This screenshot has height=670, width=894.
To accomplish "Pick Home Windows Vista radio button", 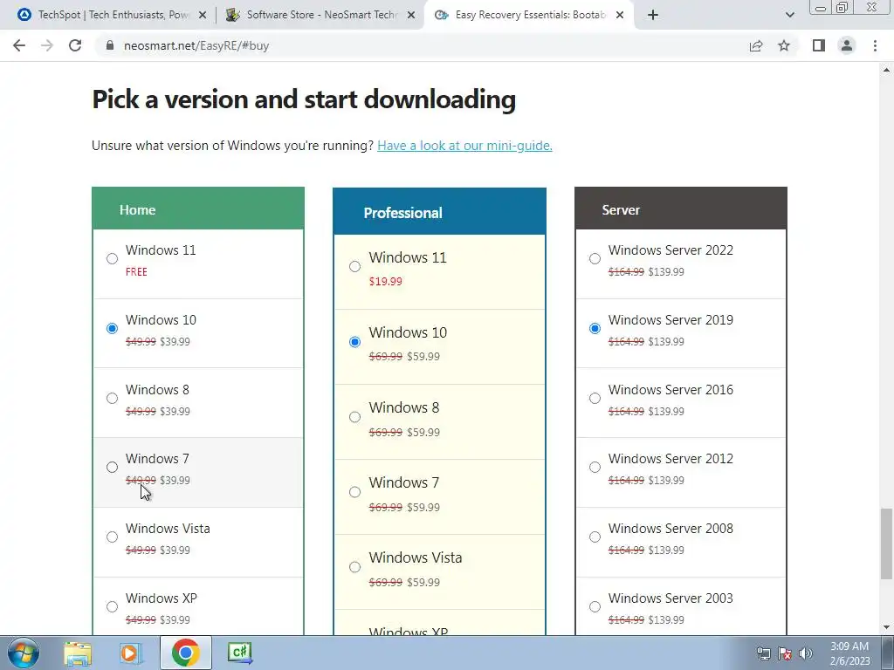I will [113, 537].
